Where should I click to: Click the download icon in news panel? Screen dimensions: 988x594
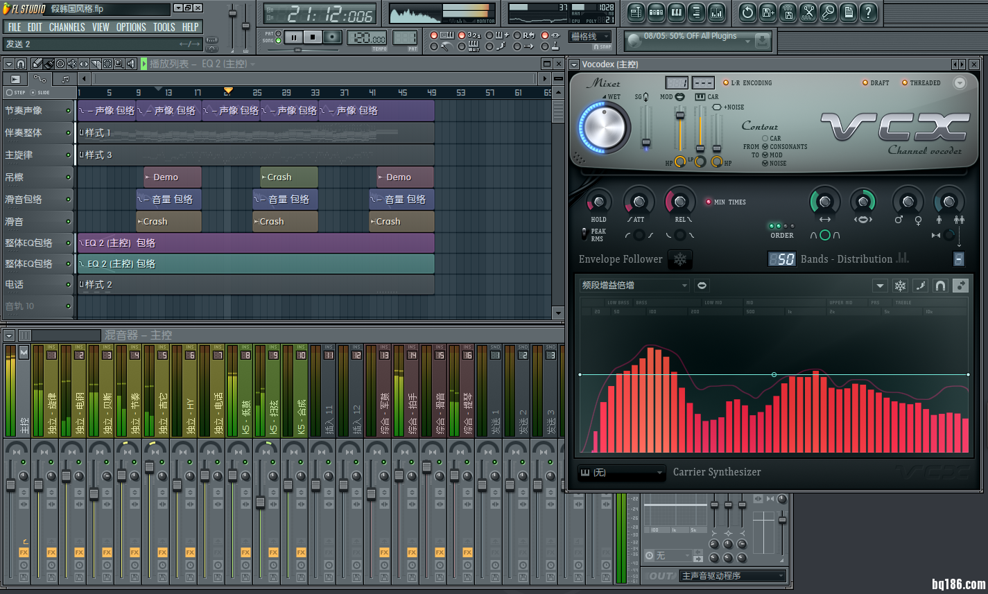(x=762, y=41)
